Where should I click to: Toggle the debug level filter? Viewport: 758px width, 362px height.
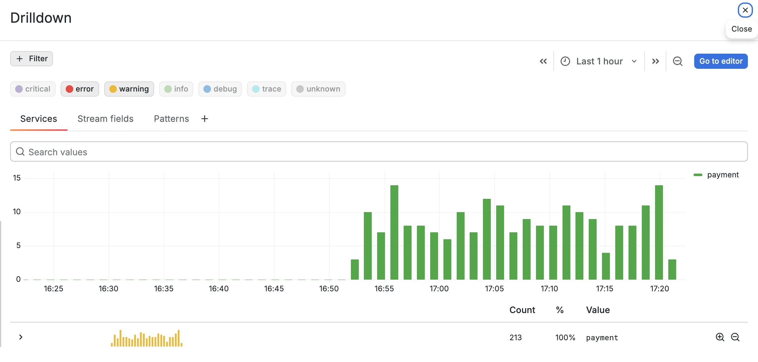[x=220, y=89]
